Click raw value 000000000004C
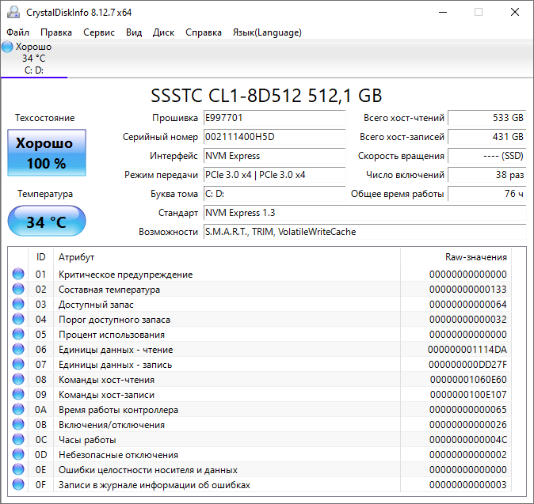 [x=468, y=440]
